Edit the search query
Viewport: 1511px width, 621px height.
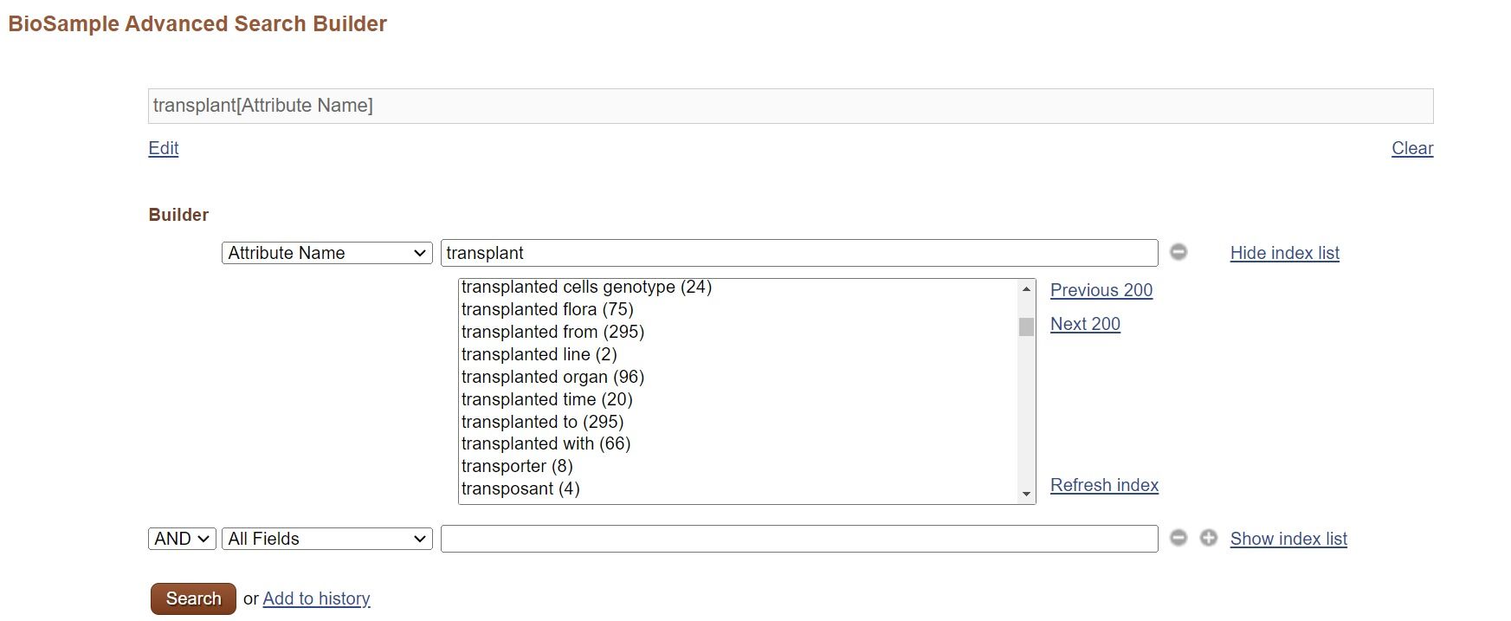click(x=164, y=148)
